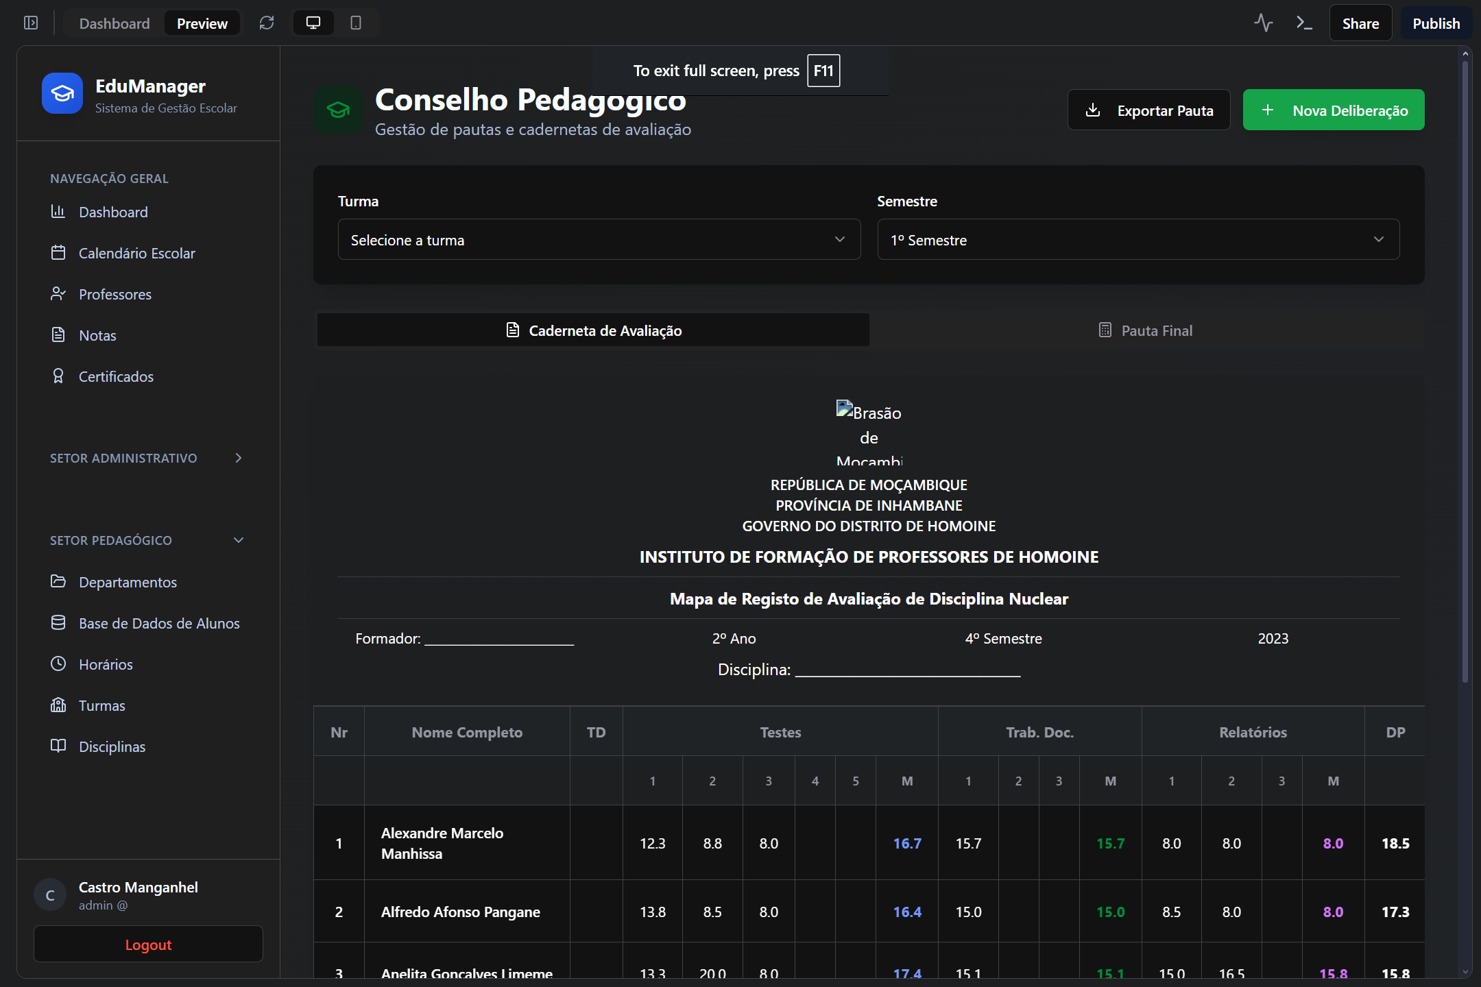Click the Departamentos folder icon
Screen dimensions: 1481x987
coord(58,582)
